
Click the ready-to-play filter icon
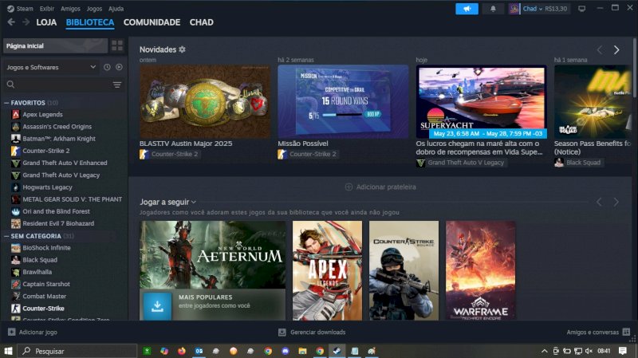click(x=119, y=68)
